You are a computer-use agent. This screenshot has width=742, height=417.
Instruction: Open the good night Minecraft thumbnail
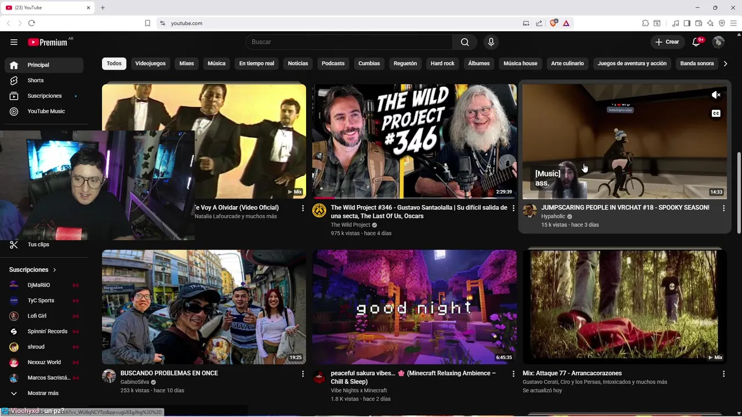[414, 307]
